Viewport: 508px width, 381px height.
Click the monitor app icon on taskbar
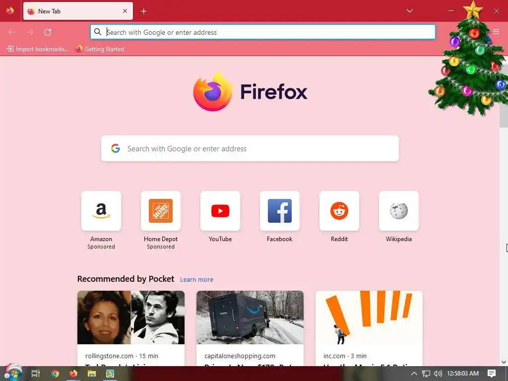tap(110, 374)
